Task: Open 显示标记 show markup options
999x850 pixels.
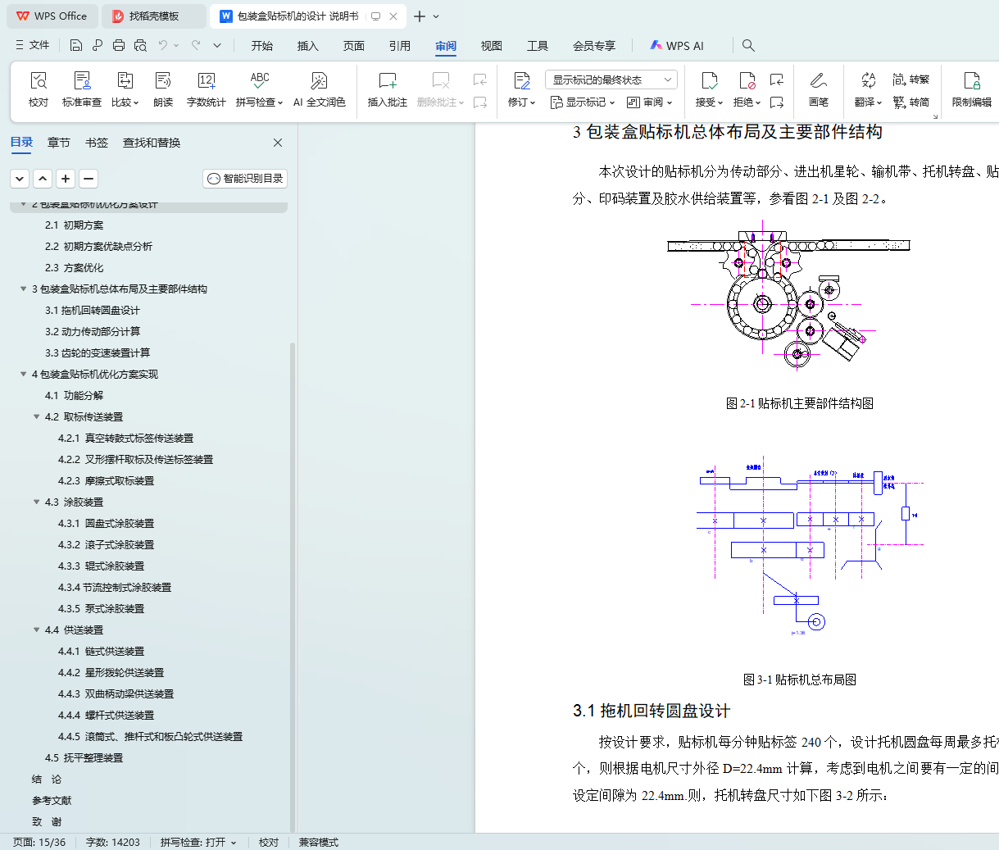Action: [582, 102]
